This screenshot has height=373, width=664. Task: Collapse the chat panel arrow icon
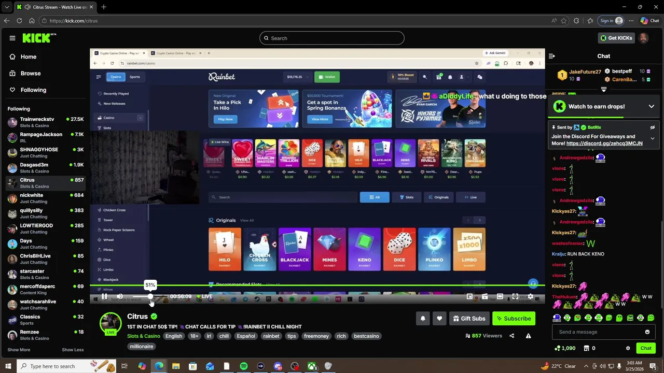552,56
